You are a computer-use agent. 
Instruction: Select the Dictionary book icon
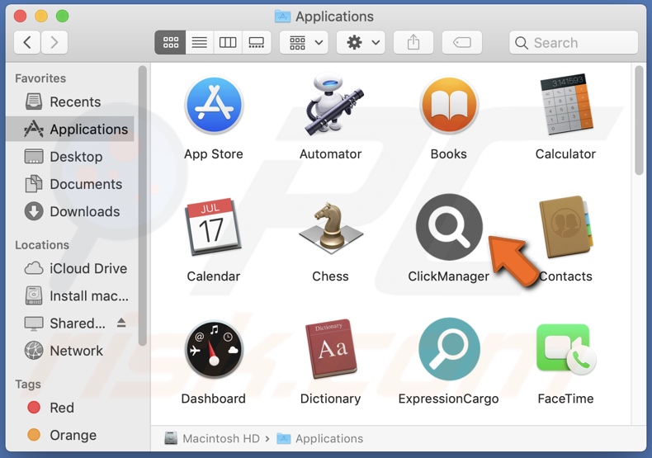(331, 349)
